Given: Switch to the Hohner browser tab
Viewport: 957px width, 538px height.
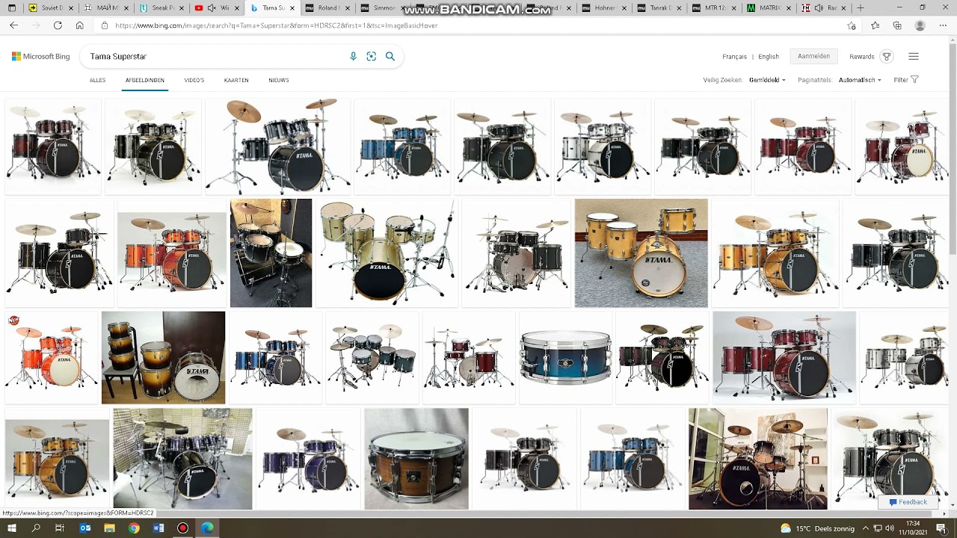Looking at the screenshot, I should [604, 7].
